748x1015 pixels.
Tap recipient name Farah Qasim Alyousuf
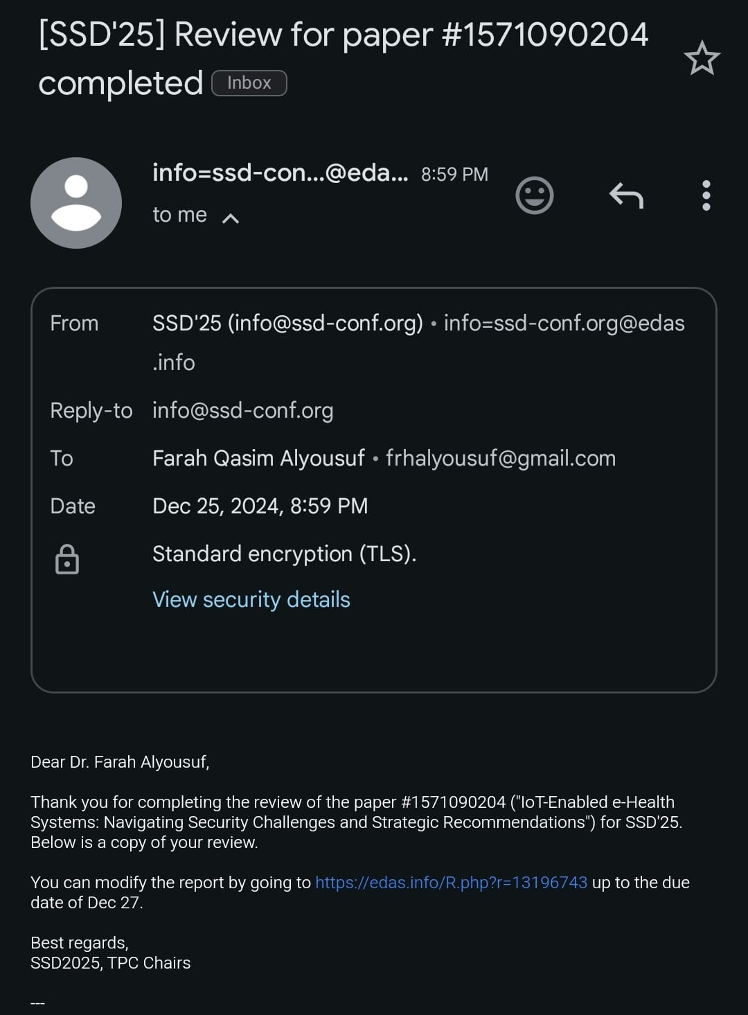click(x=258, y=458)
